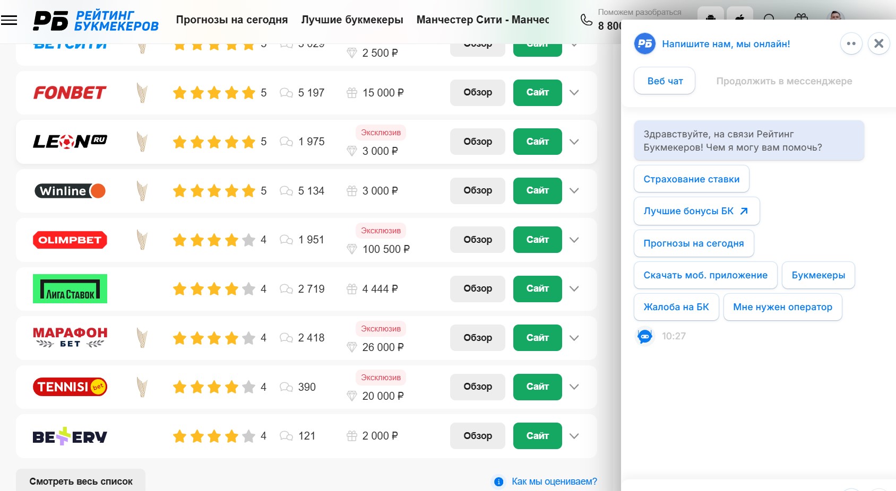896x491 pixels.
Task: Click the Лига Ставок logo
Action: [x=70, y=289]
